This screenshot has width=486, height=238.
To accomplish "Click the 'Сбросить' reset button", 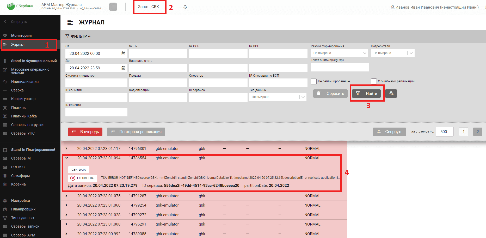I will coord(330,94).
